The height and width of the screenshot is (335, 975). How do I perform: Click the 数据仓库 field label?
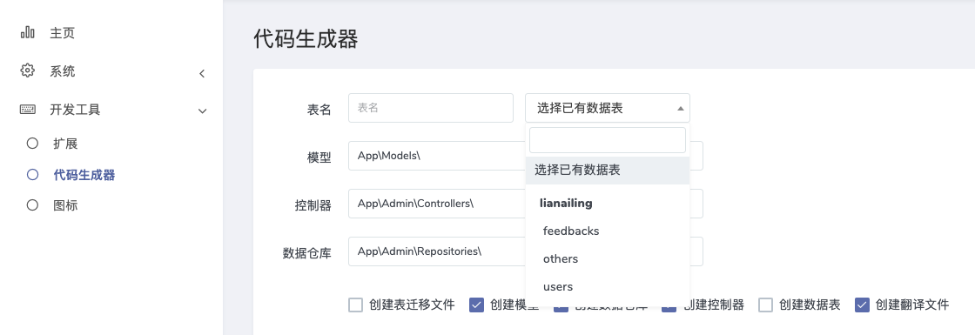[306, 253]
